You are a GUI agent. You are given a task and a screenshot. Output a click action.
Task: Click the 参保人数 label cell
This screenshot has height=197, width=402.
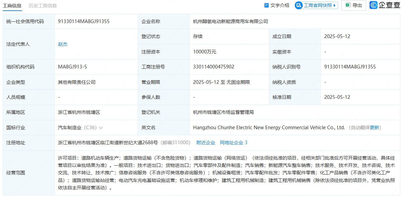[164, 97]
